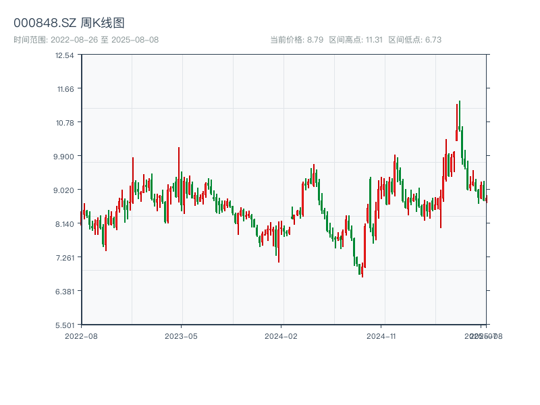Select the 2023-05 date axis label
The width and height of the screenshot is (540, 405).
[181, 335]
